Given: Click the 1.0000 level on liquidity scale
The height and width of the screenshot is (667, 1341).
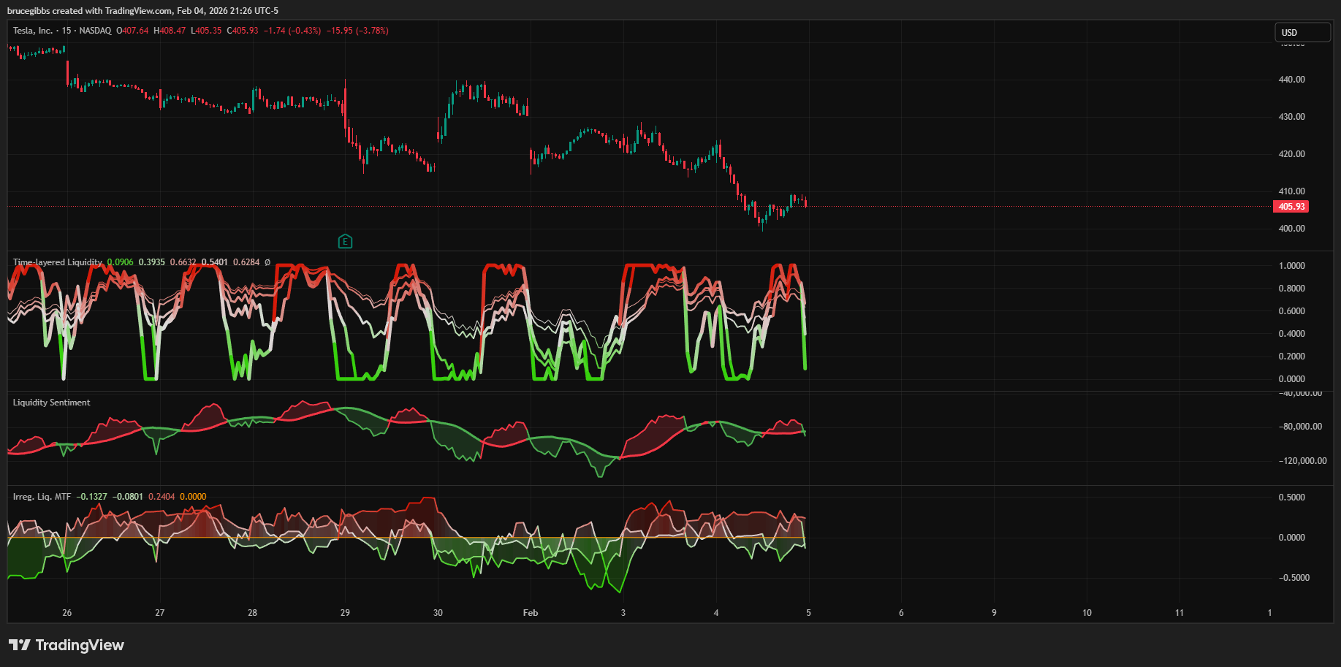Looking at the screenshot, I should click(x=1291, y=266).
